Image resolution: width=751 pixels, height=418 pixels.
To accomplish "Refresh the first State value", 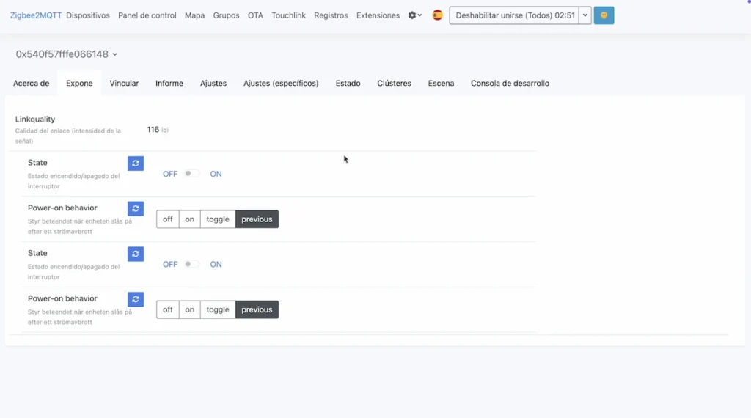I will tap(136, 164).
